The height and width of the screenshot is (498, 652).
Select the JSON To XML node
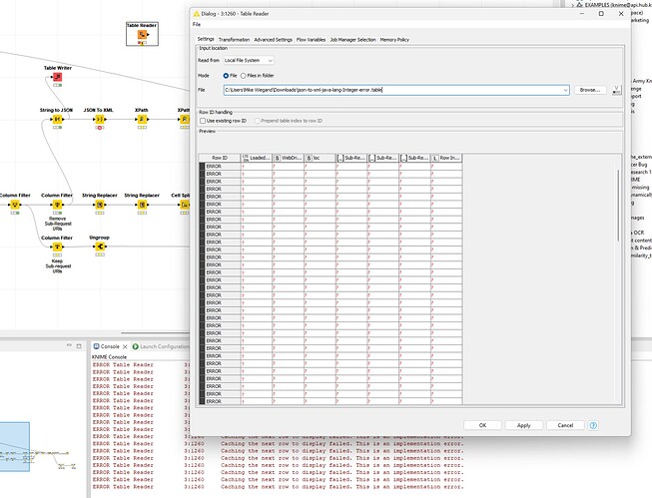[x=100, y=120]
